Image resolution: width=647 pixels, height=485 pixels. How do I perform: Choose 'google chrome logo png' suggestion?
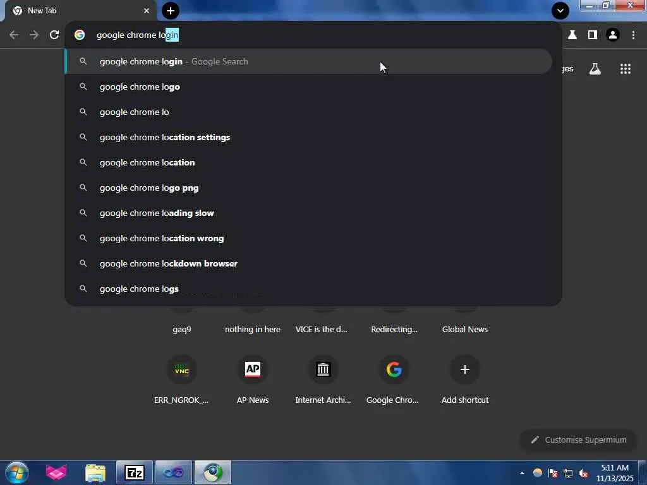point(308,188)
